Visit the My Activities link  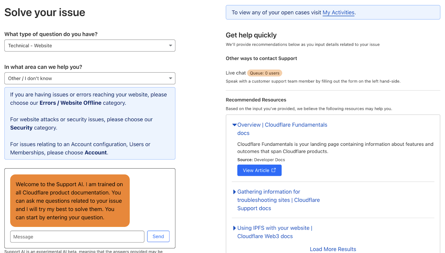(338, 12)
